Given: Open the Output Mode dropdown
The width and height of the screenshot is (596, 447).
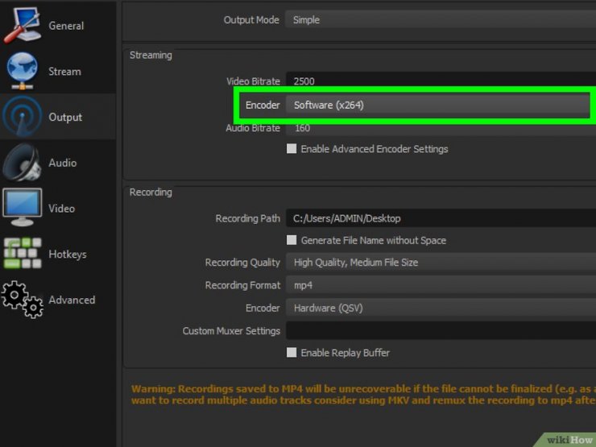Looking at the screenshot, I should 441,20.
